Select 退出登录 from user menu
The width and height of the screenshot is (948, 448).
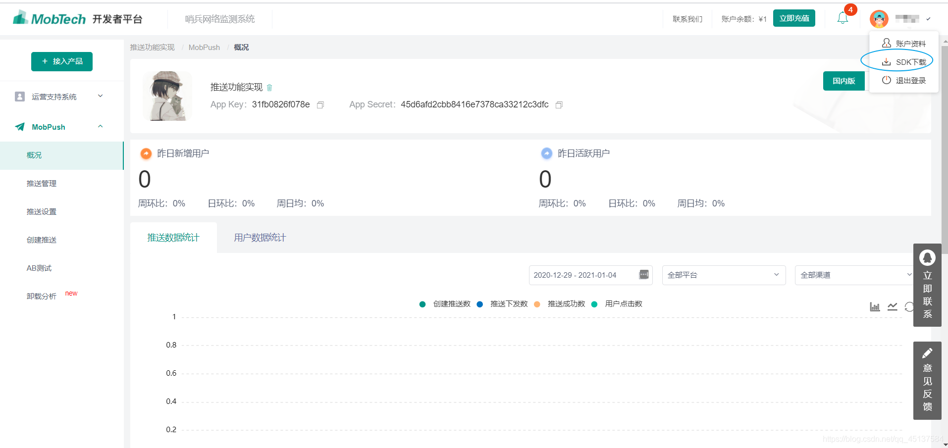(x=904, y=80)
